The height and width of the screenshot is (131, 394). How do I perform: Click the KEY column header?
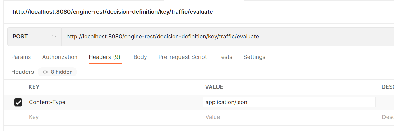coord(34,87)
